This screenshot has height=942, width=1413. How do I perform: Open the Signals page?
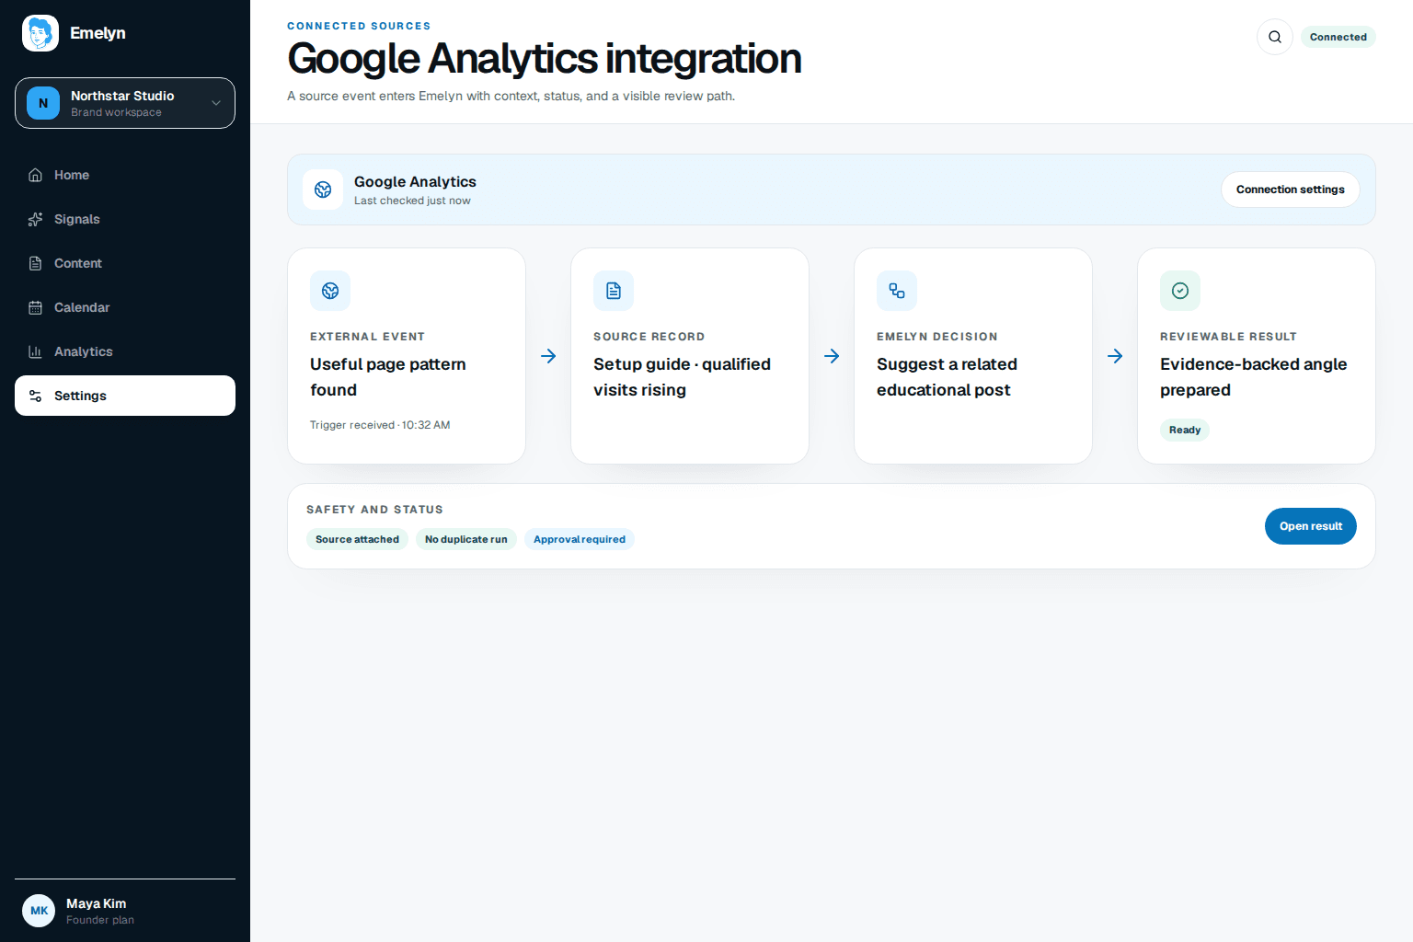(125, 219)
